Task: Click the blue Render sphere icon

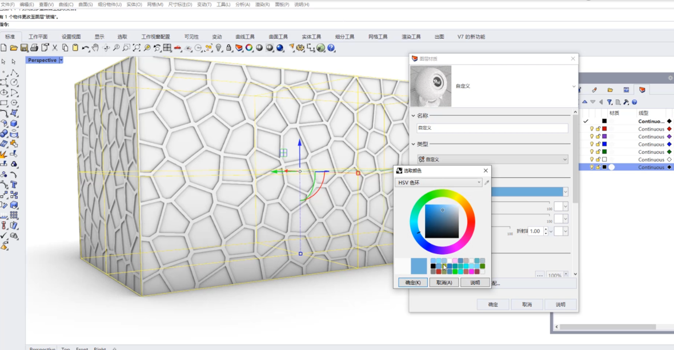Action: (x=280, y=48)
